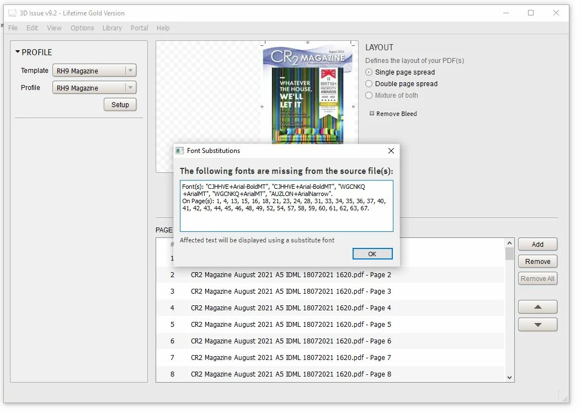Image resolution: width=581 pixels, height=413 pixels.
Task: Click the LAYOUT heading text
Action: click(x=379, y=47)
